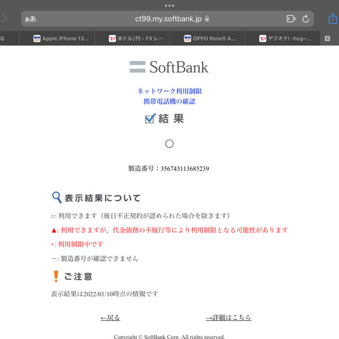Screen dimensions: 339x339
Task: Close the current tab with the X icon
Action: pos(327,39)
